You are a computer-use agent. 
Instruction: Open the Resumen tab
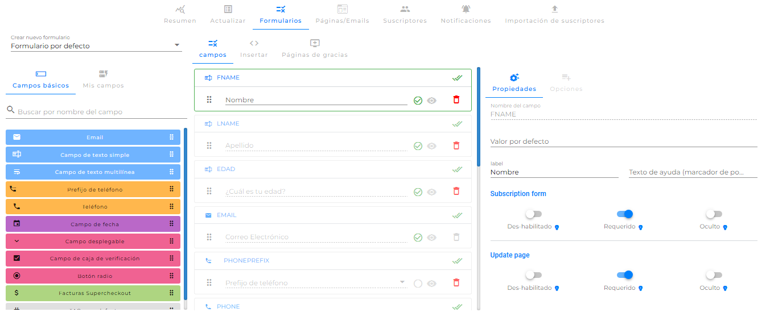[180, 15]
